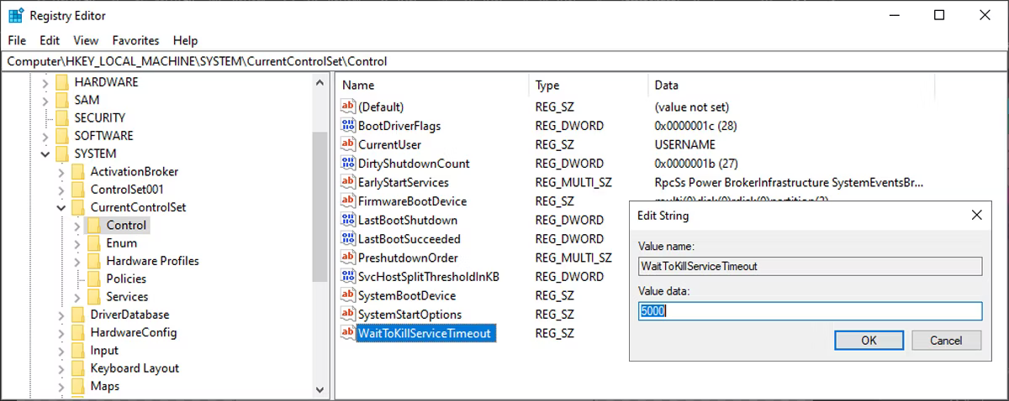
Task: Expand the HARDWARE key
Action: coord(45,82)
